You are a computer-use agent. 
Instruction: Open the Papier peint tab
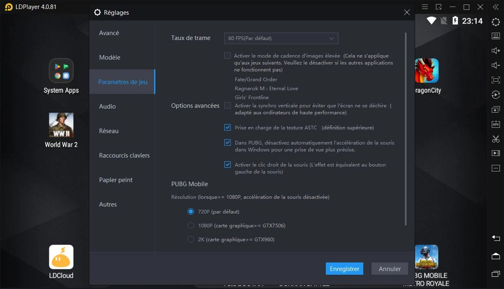[122, 180]
